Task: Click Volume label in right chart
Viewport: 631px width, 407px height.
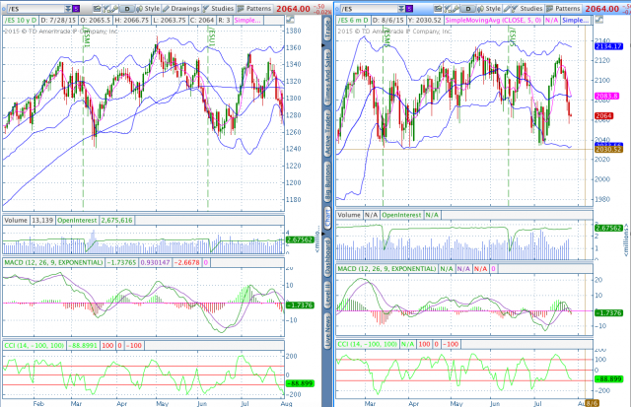Action: [349, 215]
